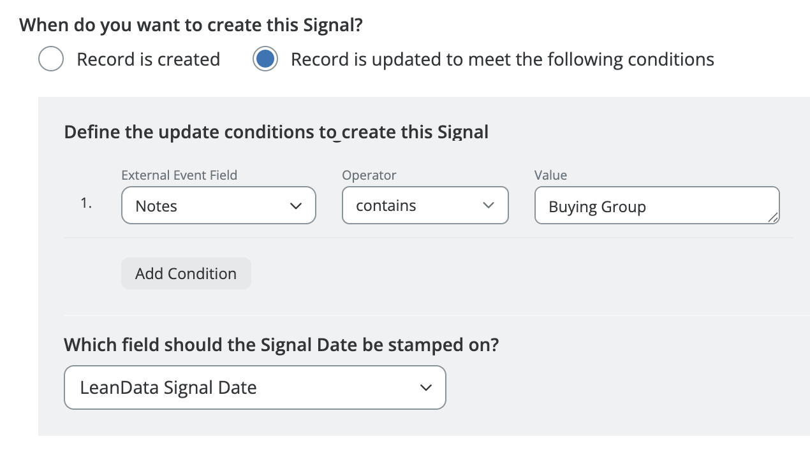Click the chevron arrow in the Notes dropdown
The image size is (810, 455).
click(x=295, y=206)
